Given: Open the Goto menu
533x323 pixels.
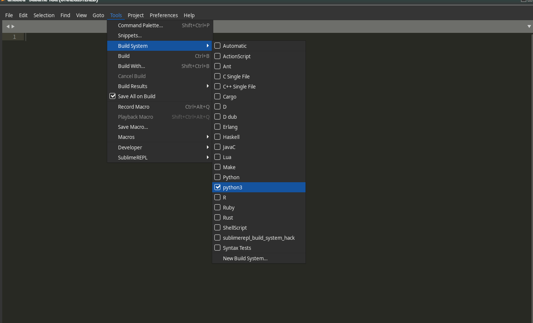Looking at the screenshot, I should click(98, 15).
